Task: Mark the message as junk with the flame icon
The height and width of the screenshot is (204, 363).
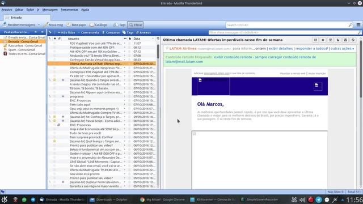Action: pos(338,40)
